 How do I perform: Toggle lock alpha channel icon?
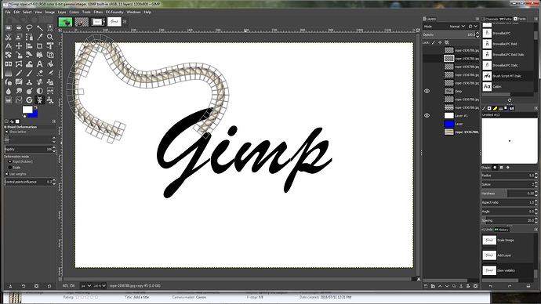pos(446,43)
